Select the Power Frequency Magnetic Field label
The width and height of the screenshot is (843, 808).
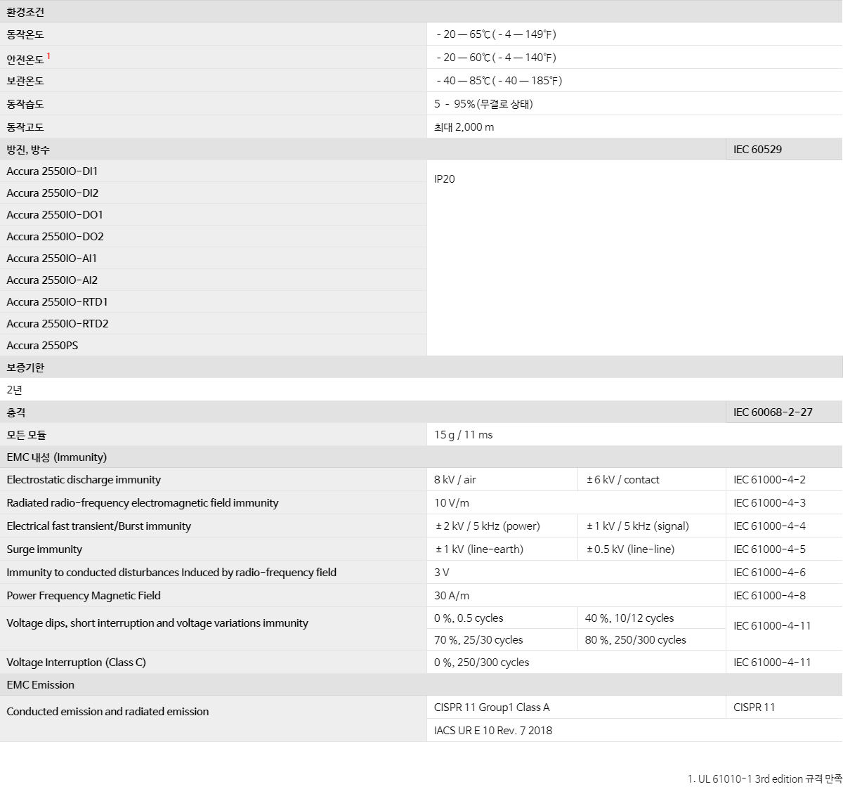(x=84, y=596)
